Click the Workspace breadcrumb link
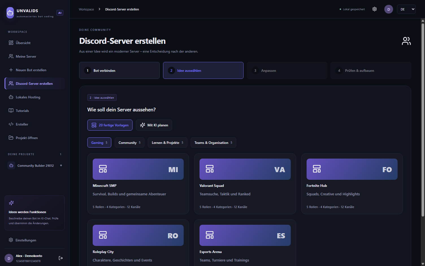Viewport: 425px width, 266px height. pos(86,9)
